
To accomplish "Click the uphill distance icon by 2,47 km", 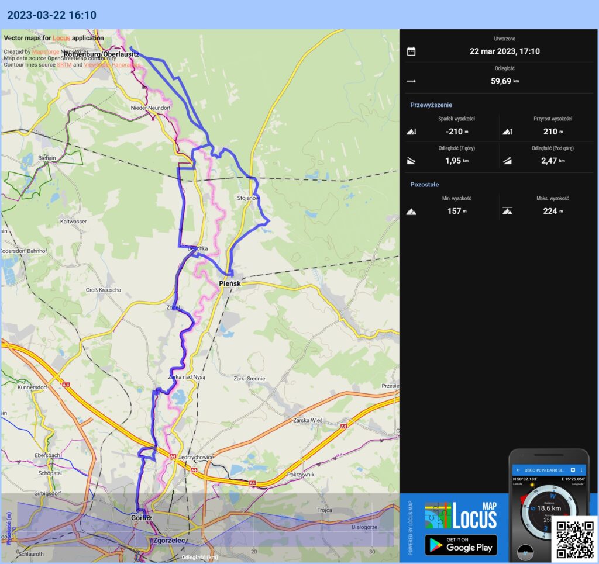I will click(507, 161).
